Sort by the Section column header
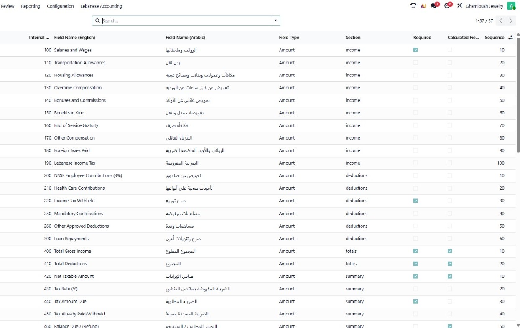This screenshot has width=520, height=328. click(353, 38)
